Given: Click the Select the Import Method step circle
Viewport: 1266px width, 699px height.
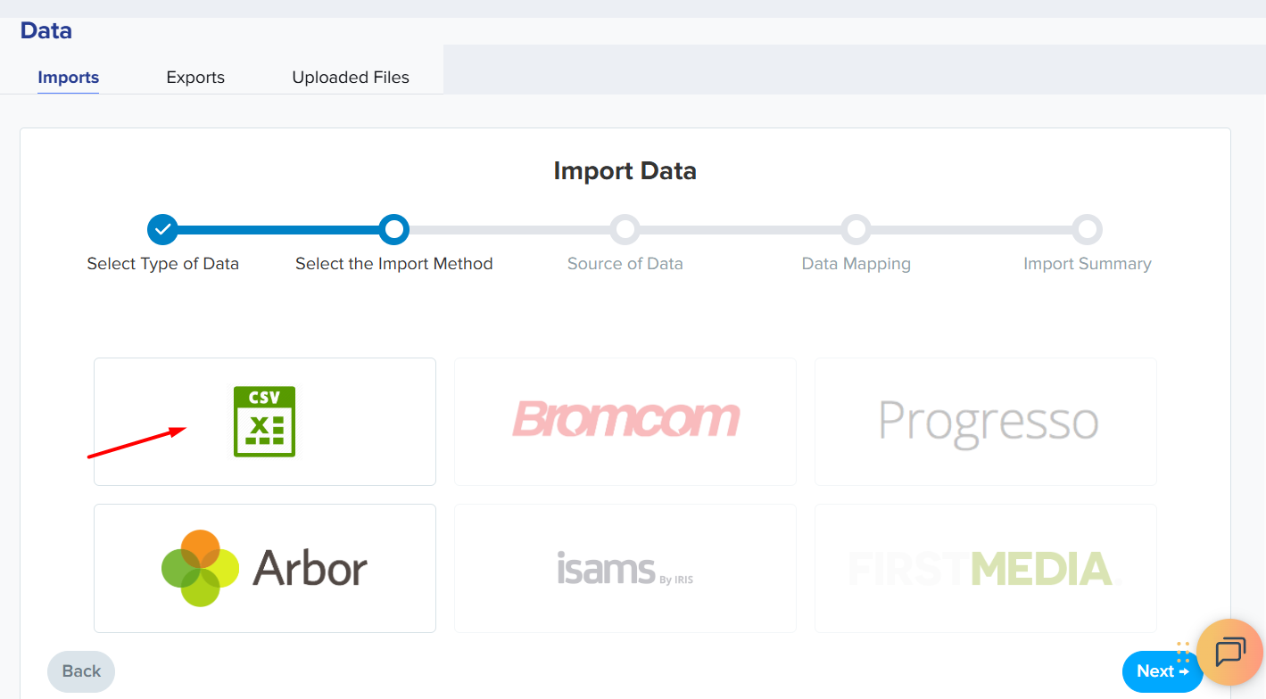Looking at the screenshot, I should (x=393, y=229).
